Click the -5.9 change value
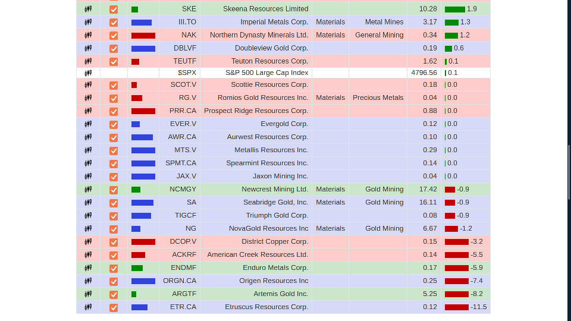The width and height of the screenshot is (571, 321). [476, 268]
